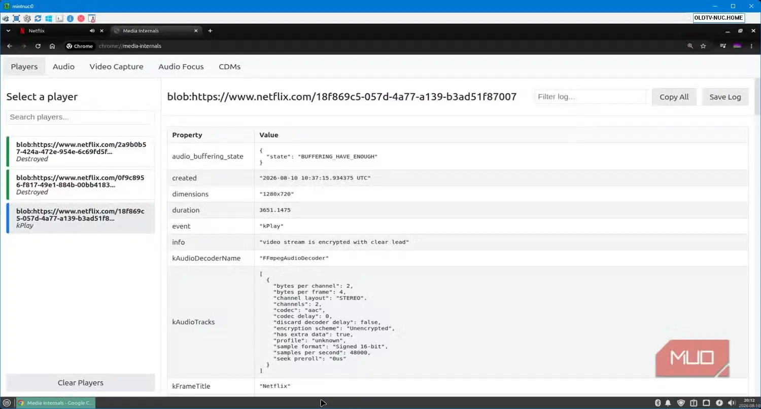Mute the Netflix tab via its speaker icon
Image resolution: width=761 pixels, height=409 pixels.
92,31
